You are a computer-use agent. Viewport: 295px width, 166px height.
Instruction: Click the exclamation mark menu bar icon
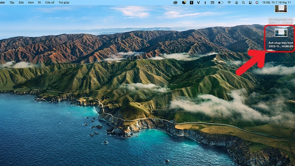(191, 2)
